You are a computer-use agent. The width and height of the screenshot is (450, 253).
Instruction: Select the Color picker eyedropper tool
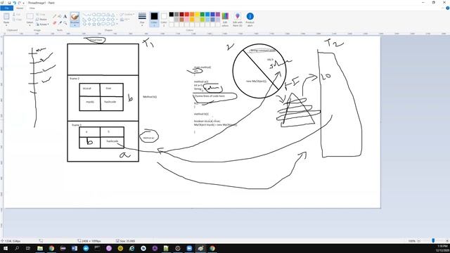[x=60, y=22]
